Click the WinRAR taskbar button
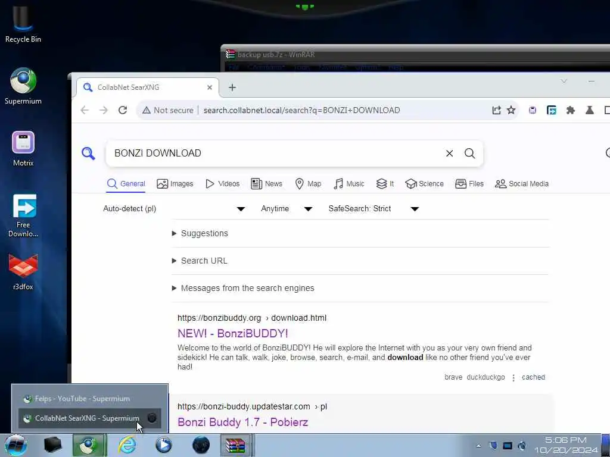This screenshot has height=457, width=610. coord(236,445)
